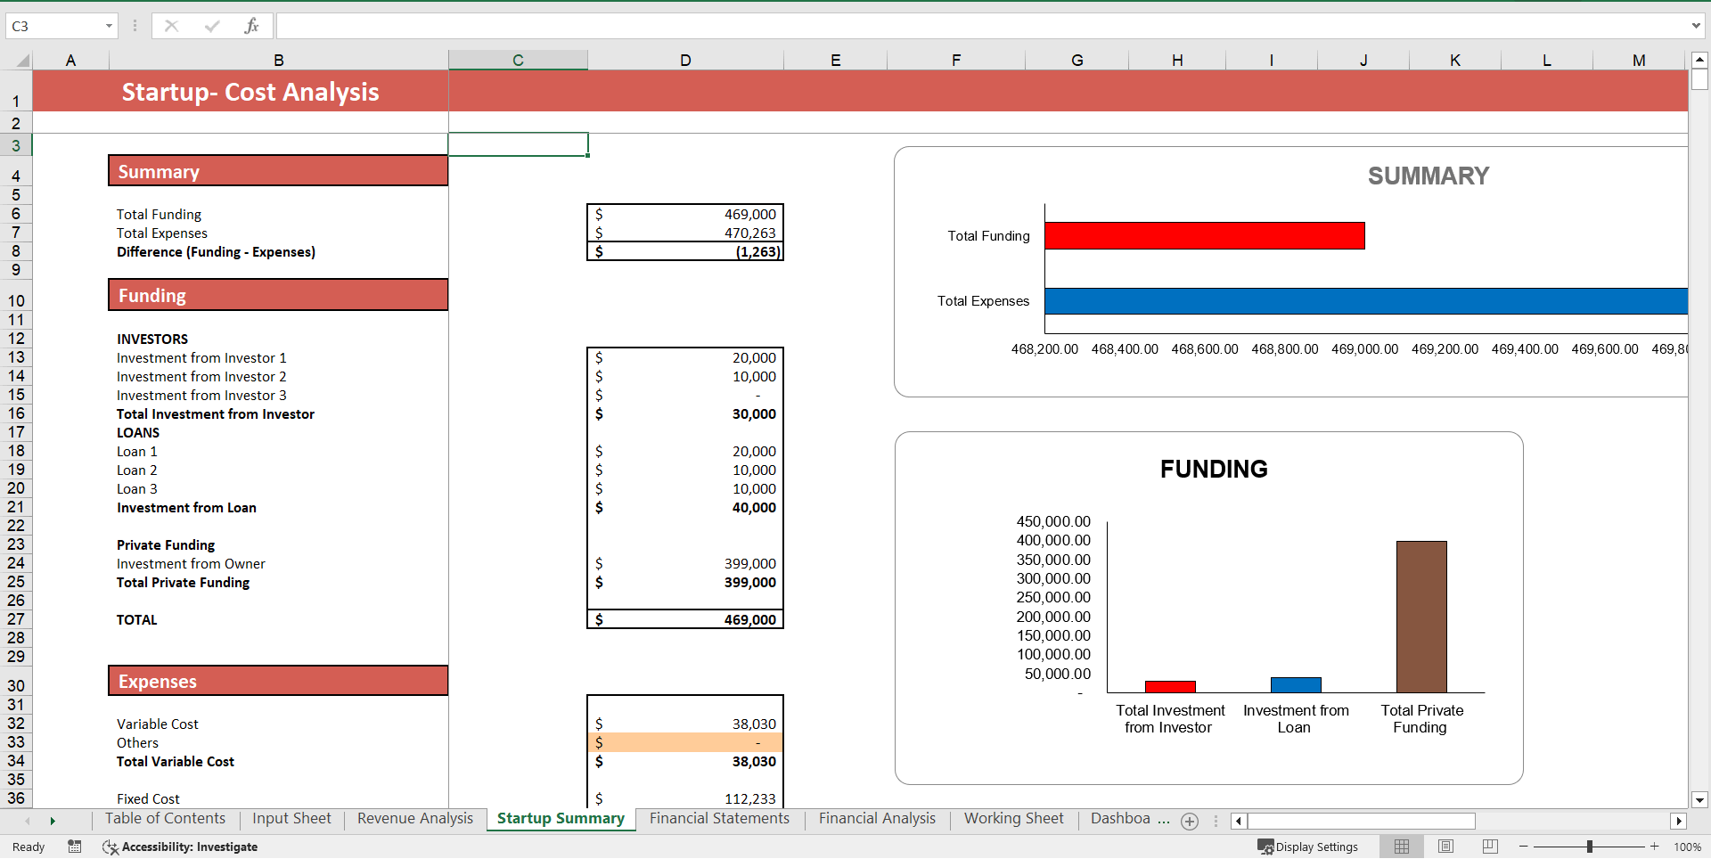1711x859 pixels.
Task: Click the Name Box showing C3
Action: 55,26
